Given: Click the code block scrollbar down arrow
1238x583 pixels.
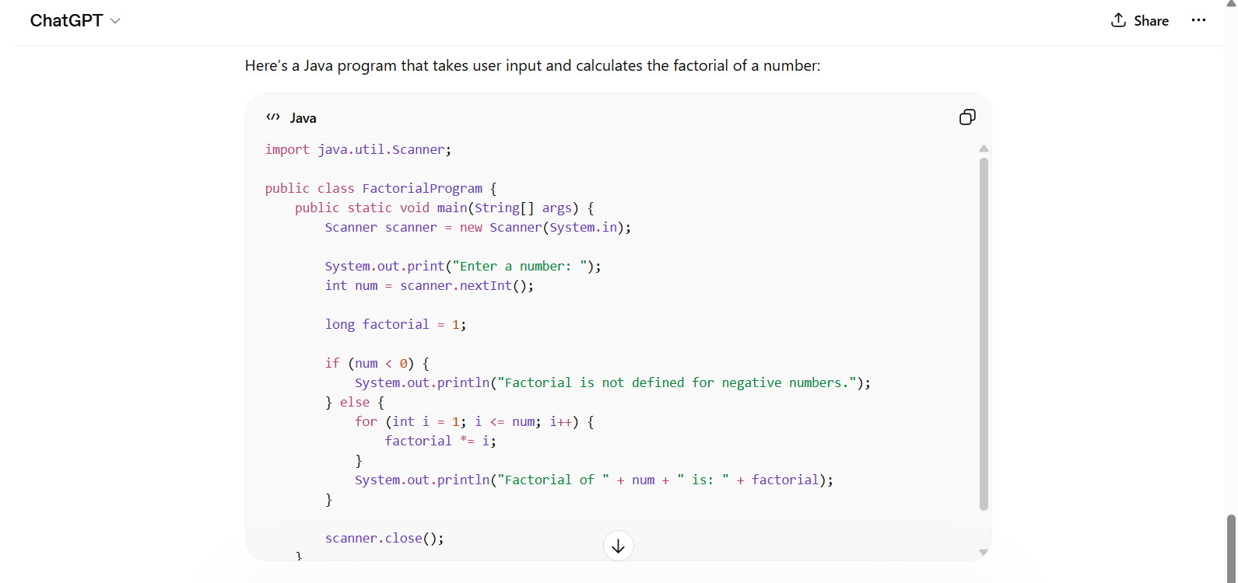Looking at the screenshot, I should 984,552.
